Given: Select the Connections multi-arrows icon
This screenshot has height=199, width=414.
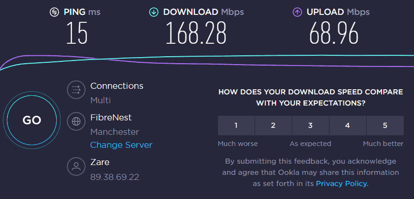Looking at the screenshot, I should pos(76,90).
